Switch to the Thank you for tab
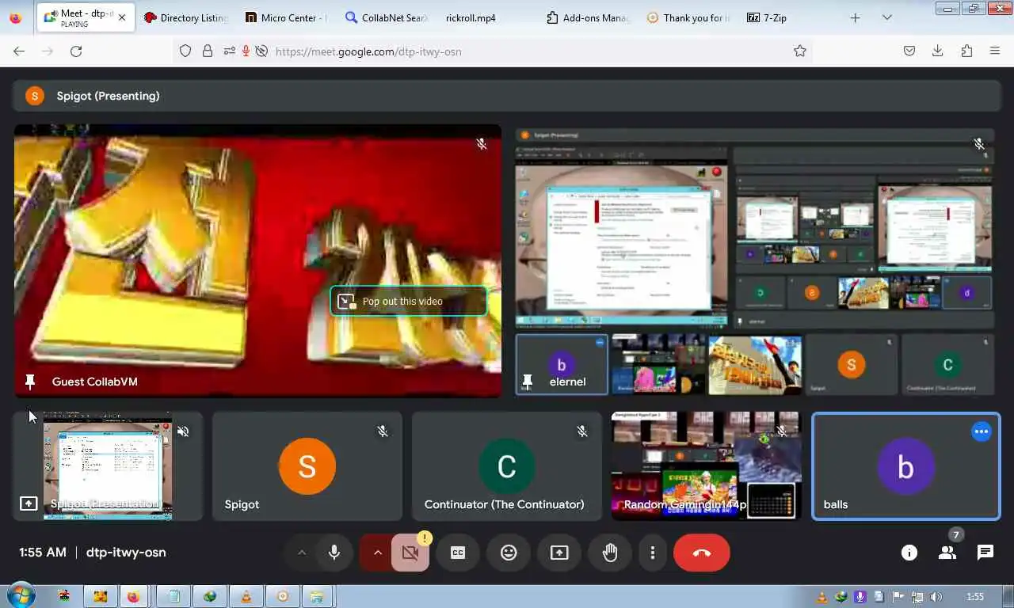Image resolution: width=1014 pixels, height=608 pixels. tap(688, 17)
